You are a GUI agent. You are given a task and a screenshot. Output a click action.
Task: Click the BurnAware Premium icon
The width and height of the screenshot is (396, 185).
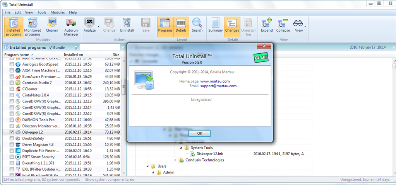(x=18, y=76)
